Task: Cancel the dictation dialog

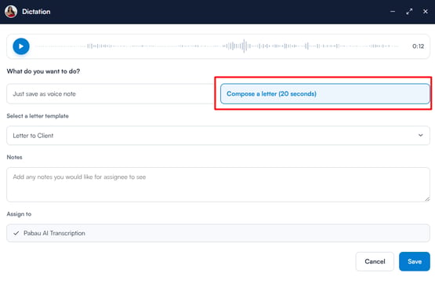Action: (375, 261)
